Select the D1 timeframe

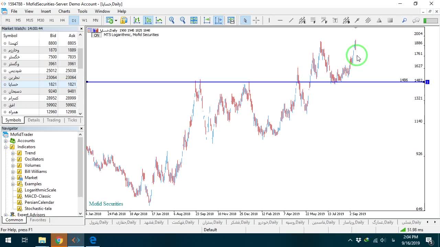pos(74,20)
